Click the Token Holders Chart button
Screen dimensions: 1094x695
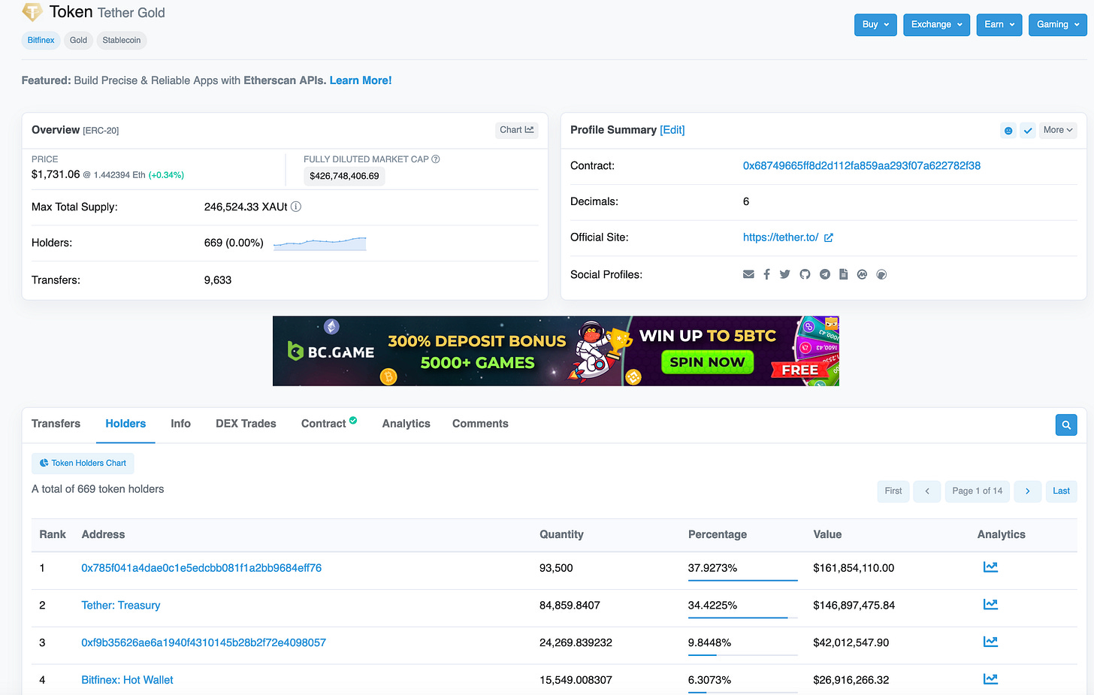(x=83, y=464)
